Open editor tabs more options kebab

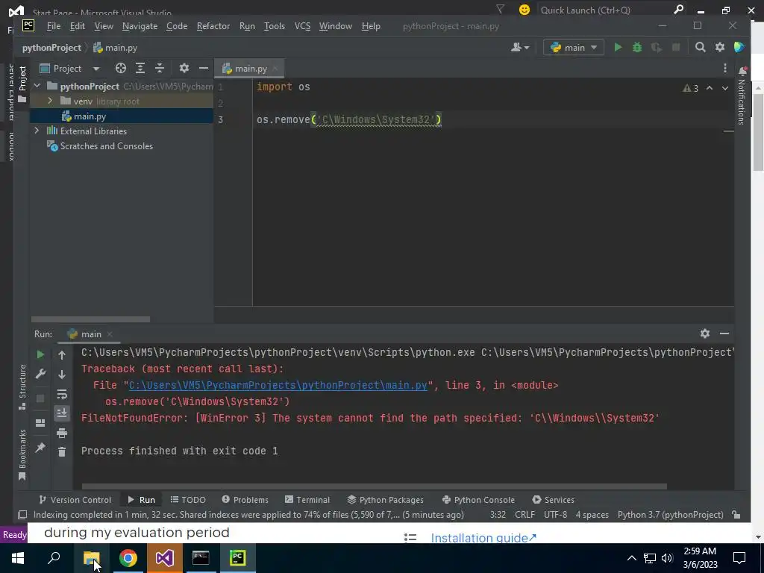coord(725,68)
